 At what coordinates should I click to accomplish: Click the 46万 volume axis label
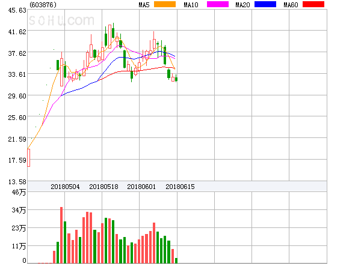[19, 192]
